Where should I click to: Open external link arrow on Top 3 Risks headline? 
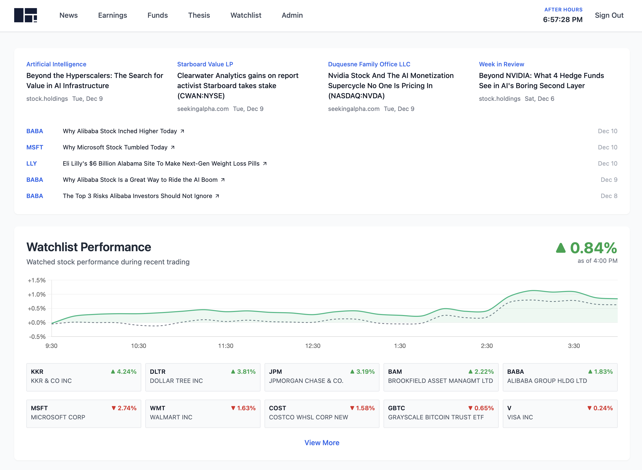(x=217, y=196)
